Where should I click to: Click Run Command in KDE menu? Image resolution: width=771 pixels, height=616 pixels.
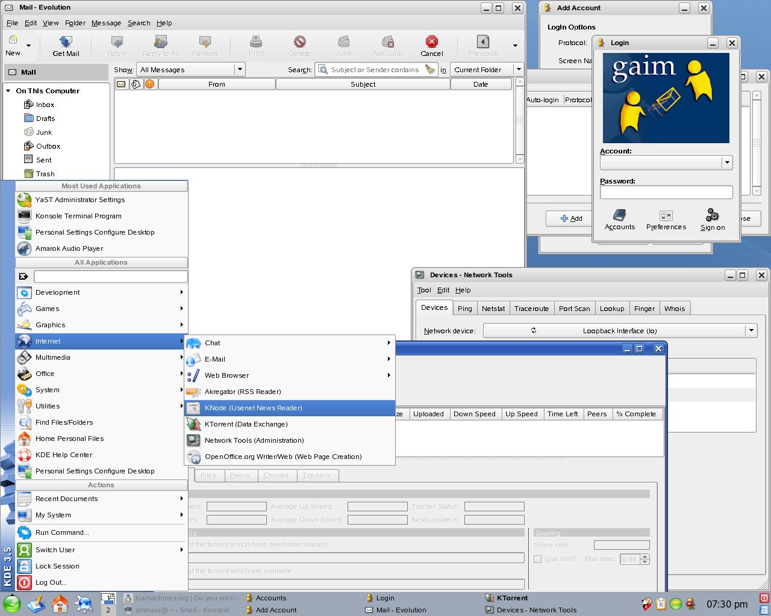point(101,532)
